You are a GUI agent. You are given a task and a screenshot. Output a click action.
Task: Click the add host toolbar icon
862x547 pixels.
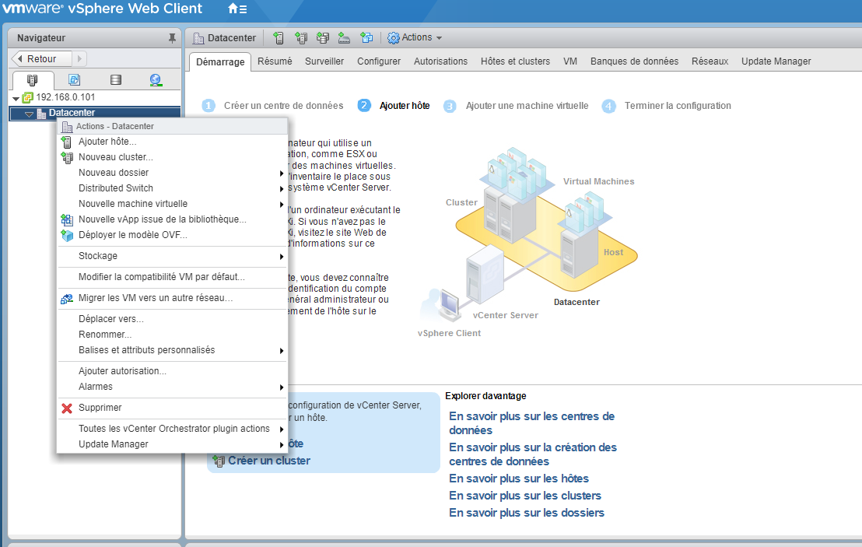(x=279, y=38)
